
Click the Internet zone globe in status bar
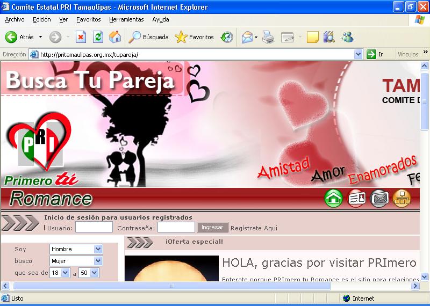(x=346, y=298)
